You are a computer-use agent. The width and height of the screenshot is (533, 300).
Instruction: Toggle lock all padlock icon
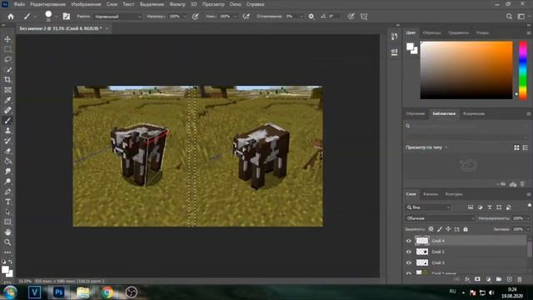click(x=466, y=229)
